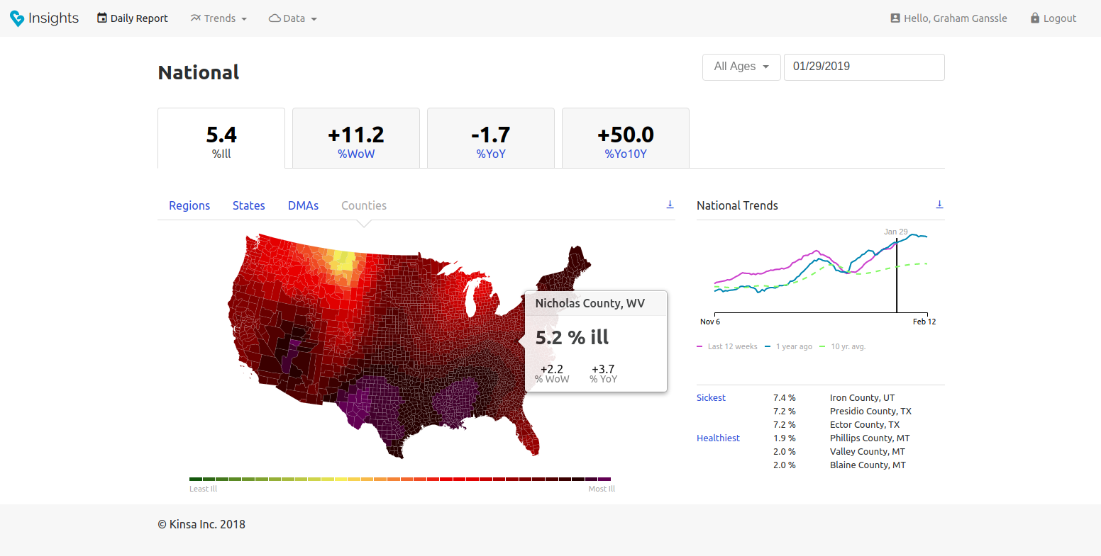This screenshot has height=556, width=1101.
Task: Click Phillips County, MT in the list
Action: [870, 438]
